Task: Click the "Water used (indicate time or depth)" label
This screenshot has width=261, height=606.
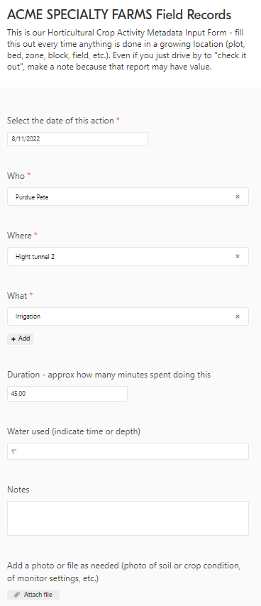Action: coord(74,431)
